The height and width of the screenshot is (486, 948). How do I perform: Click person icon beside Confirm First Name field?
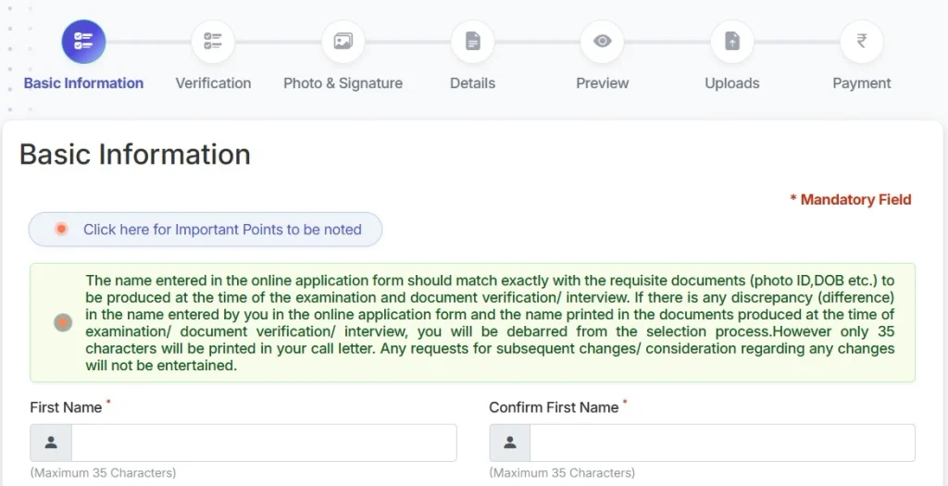pos(510,442)
